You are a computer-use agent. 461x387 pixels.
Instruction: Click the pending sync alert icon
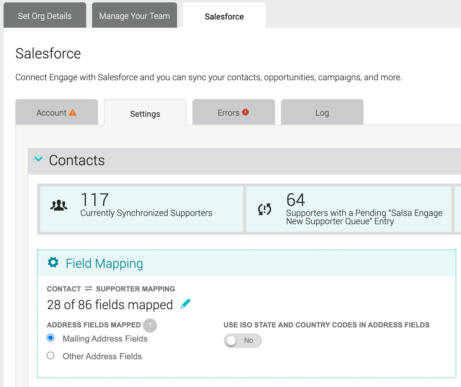264,209
